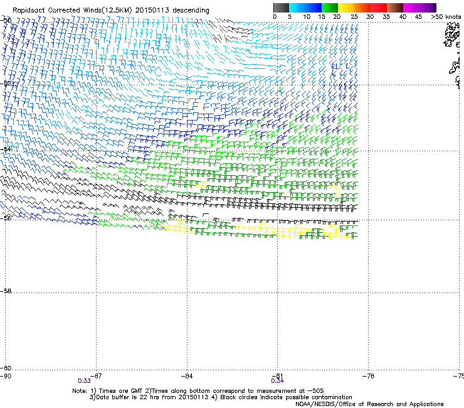
Task: Select the orange 25–30 knot legend band
Action: (x=362, y=8)
